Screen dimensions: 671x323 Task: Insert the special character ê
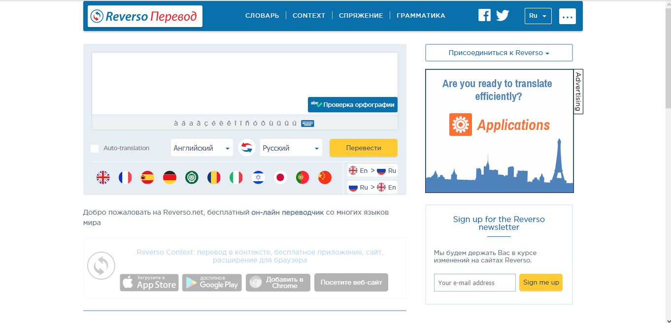229,123
